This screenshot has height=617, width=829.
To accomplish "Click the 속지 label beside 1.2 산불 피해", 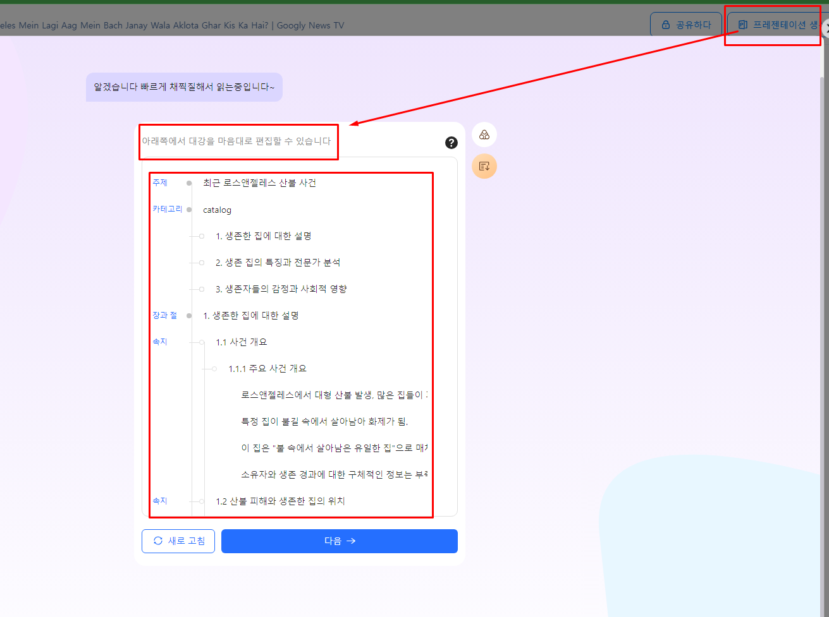I will click(x=160, y=501).
